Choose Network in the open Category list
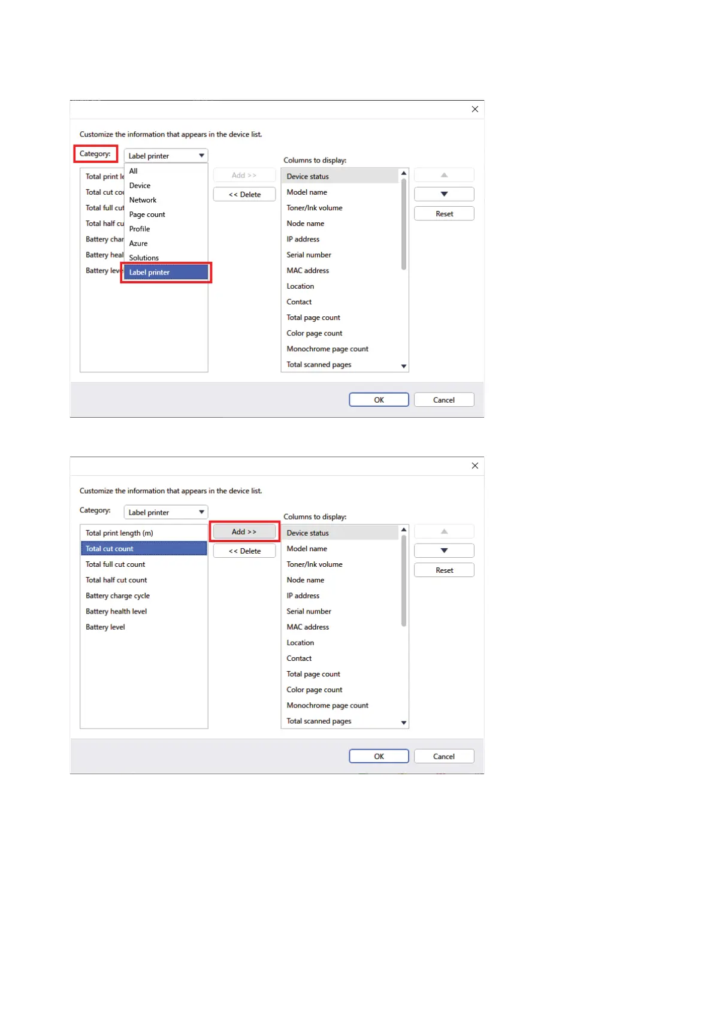The height and width of the screenshot is (1009, 713). click(166, 200)
